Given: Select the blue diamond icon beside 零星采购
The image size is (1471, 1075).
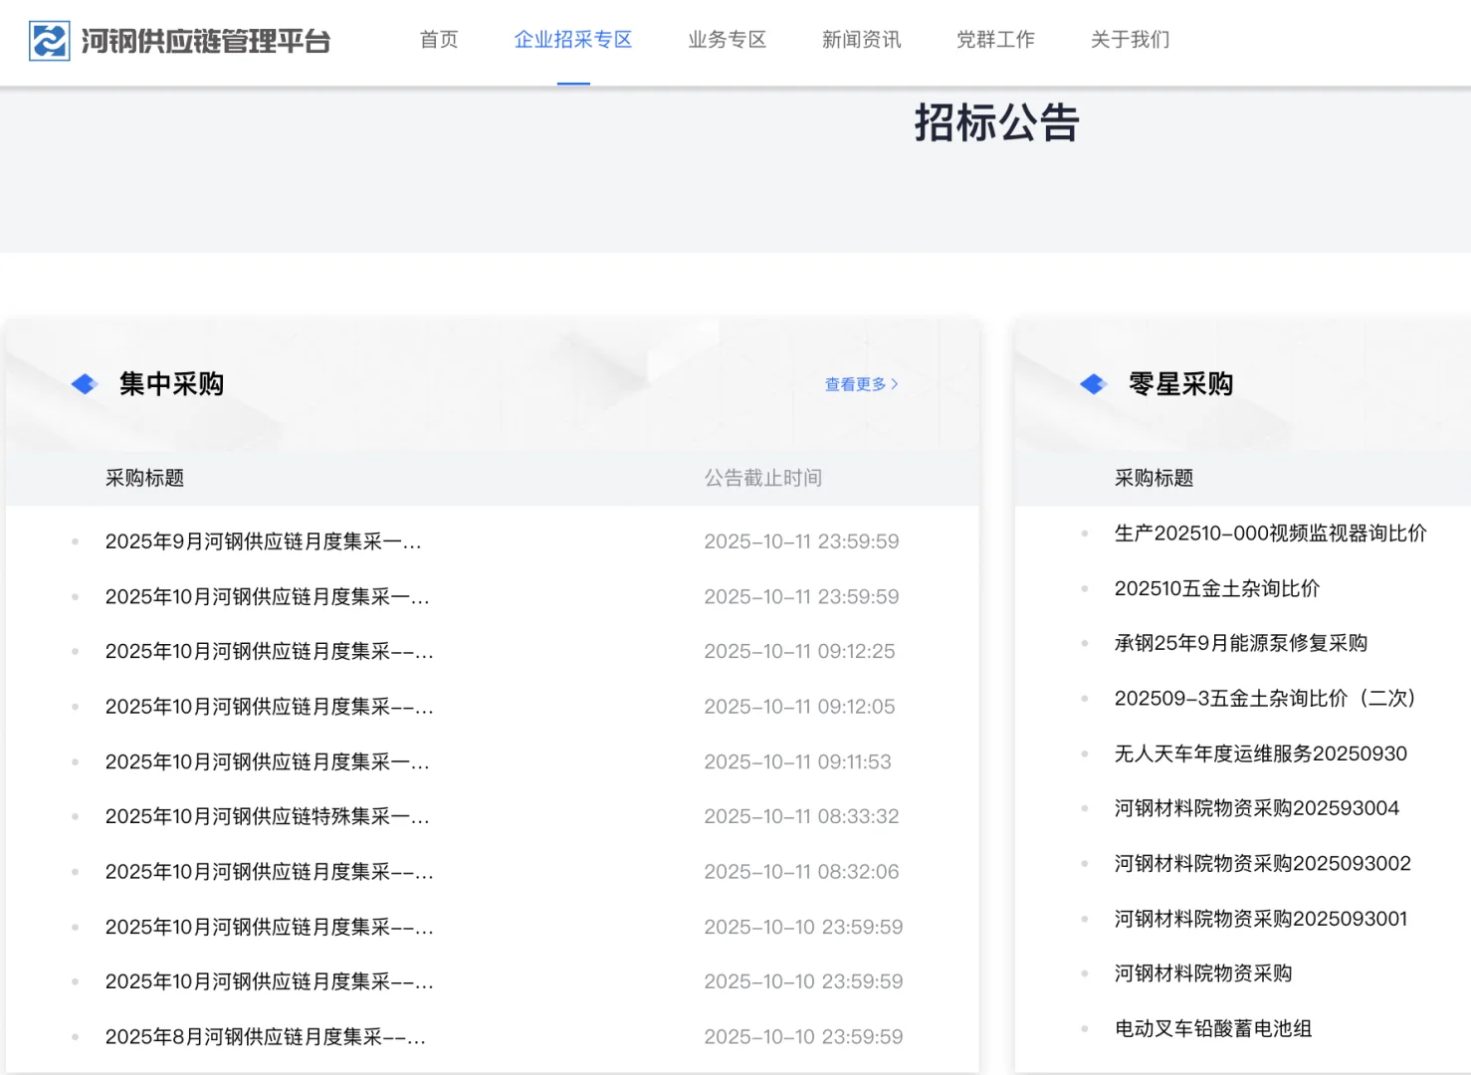Looking at the screenshot, I should pyautogui.click(x=1093, y=383).
